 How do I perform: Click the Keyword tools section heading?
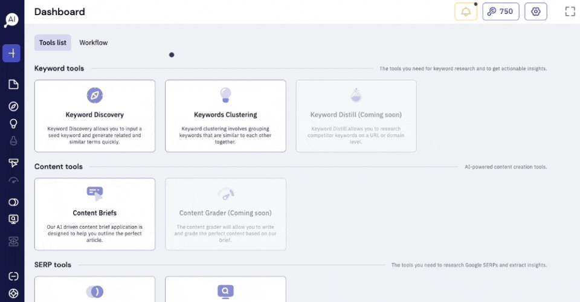click(x=59, y=68)
